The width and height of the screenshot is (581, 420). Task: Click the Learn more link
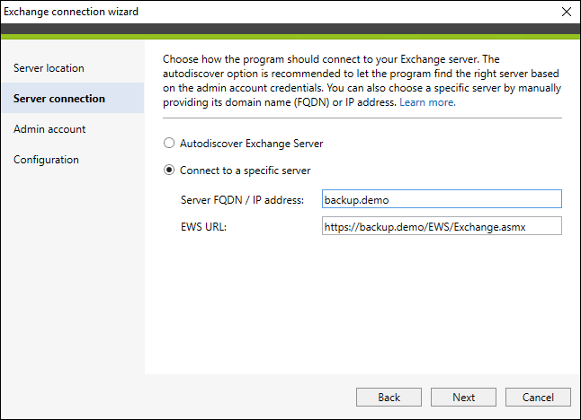pos(427,102)
